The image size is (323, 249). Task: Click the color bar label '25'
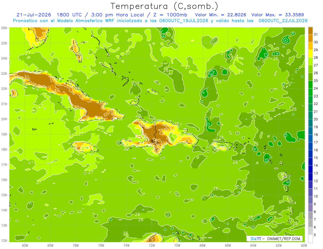[316, 81]
